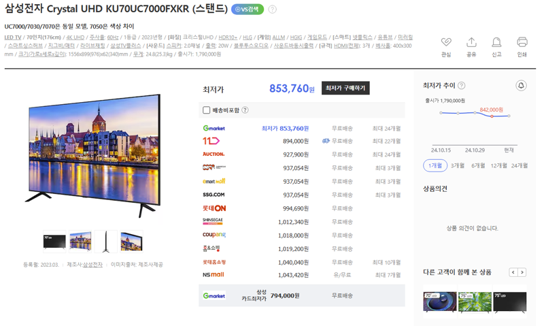Click the main TV product image

[x=93, y=154]
